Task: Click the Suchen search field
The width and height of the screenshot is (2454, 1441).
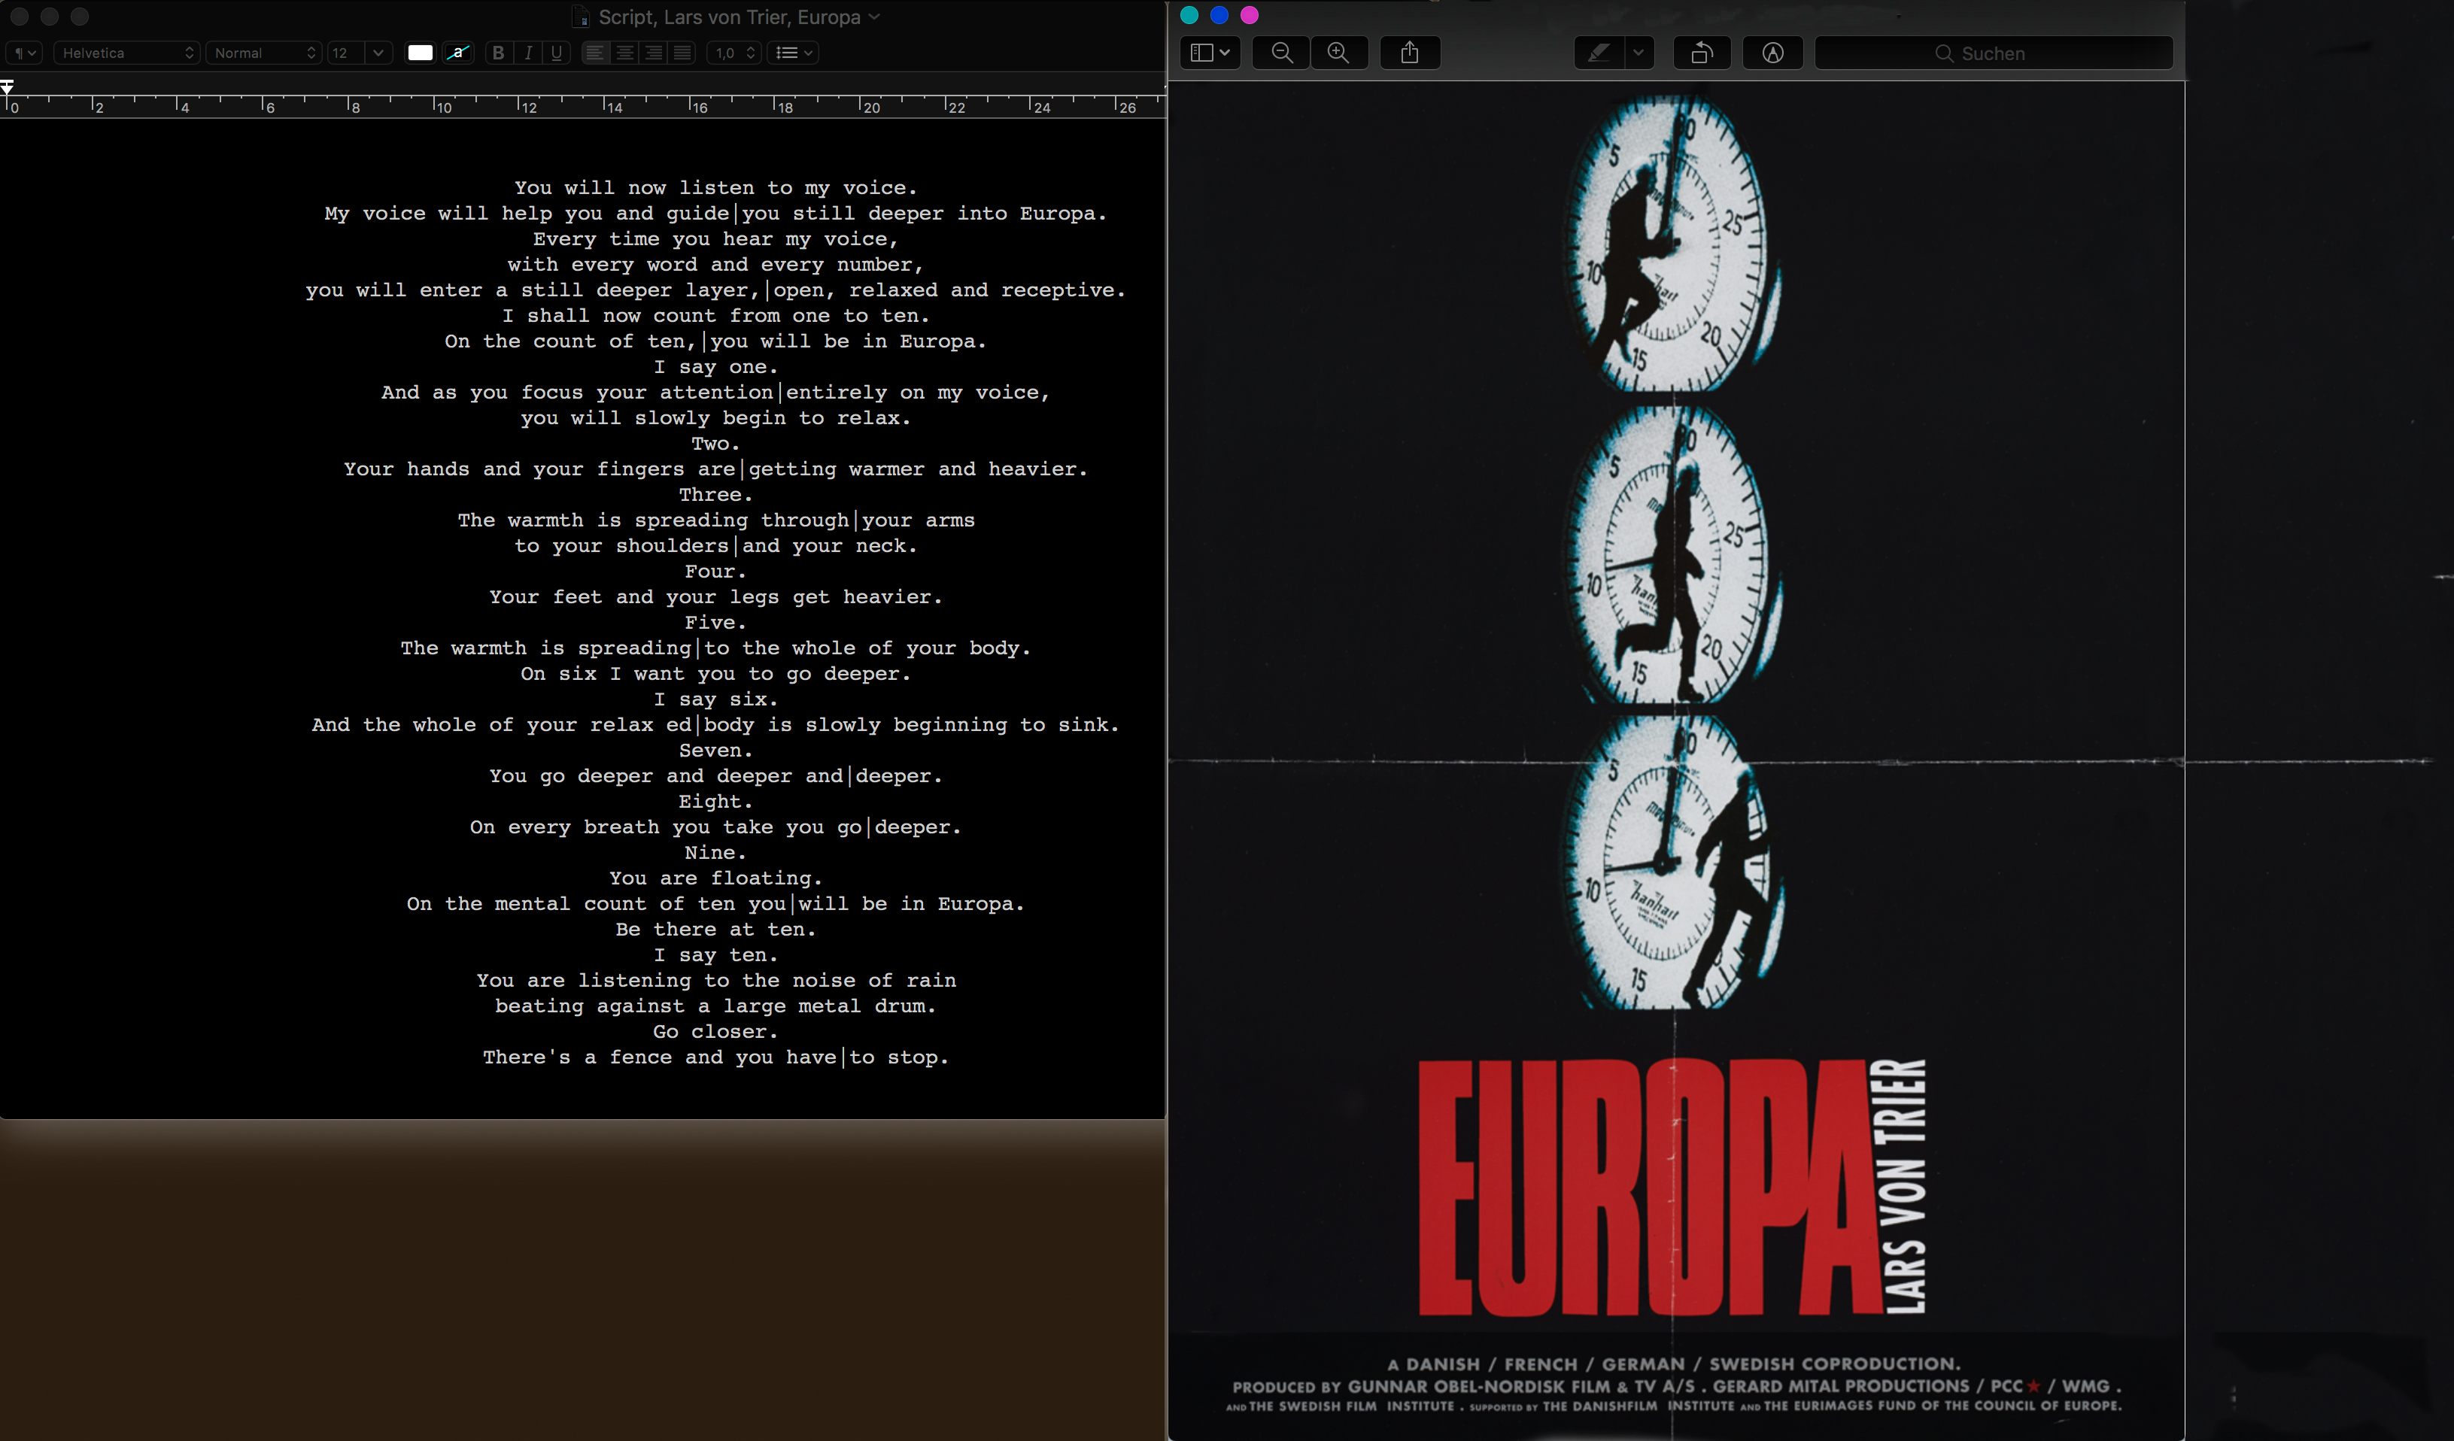Action: click(x=1994, y=53)
